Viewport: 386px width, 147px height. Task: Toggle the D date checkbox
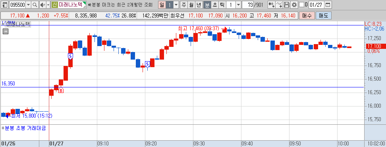click(x=301, y=5)
